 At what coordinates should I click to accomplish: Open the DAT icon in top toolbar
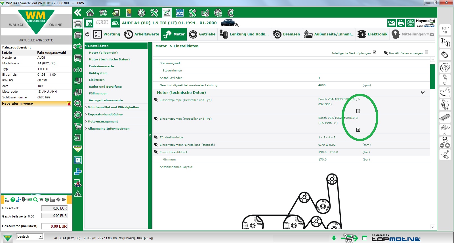[129, 13]
